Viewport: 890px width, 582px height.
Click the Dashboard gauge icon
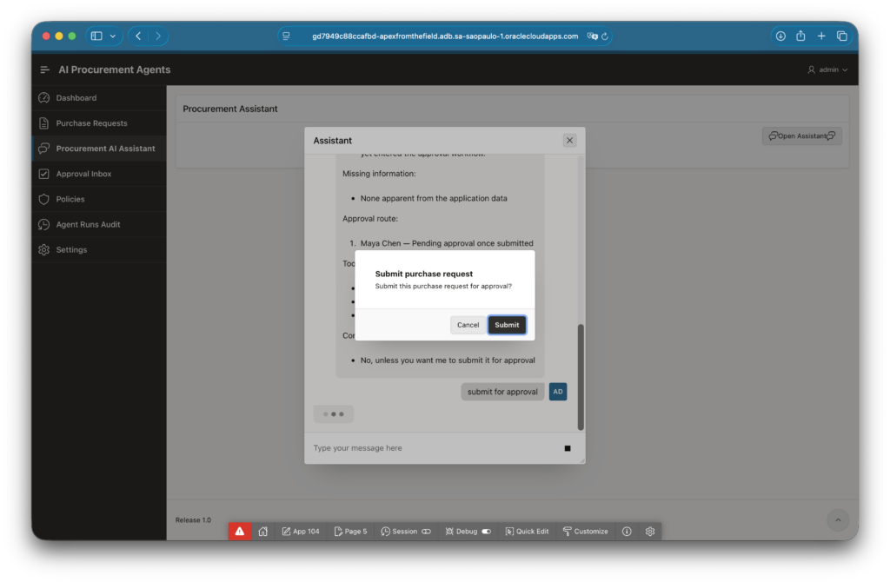43,97
